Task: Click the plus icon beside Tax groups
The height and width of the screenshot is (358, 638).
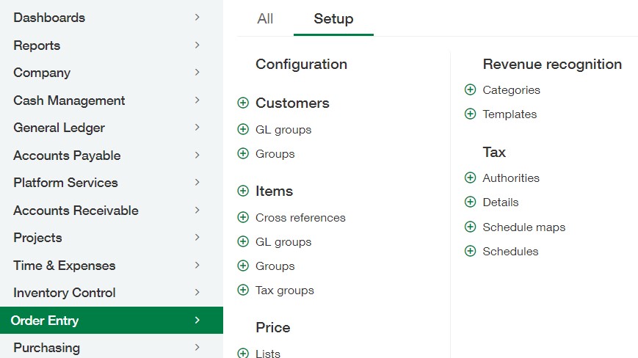Action: tap(243, 291)
